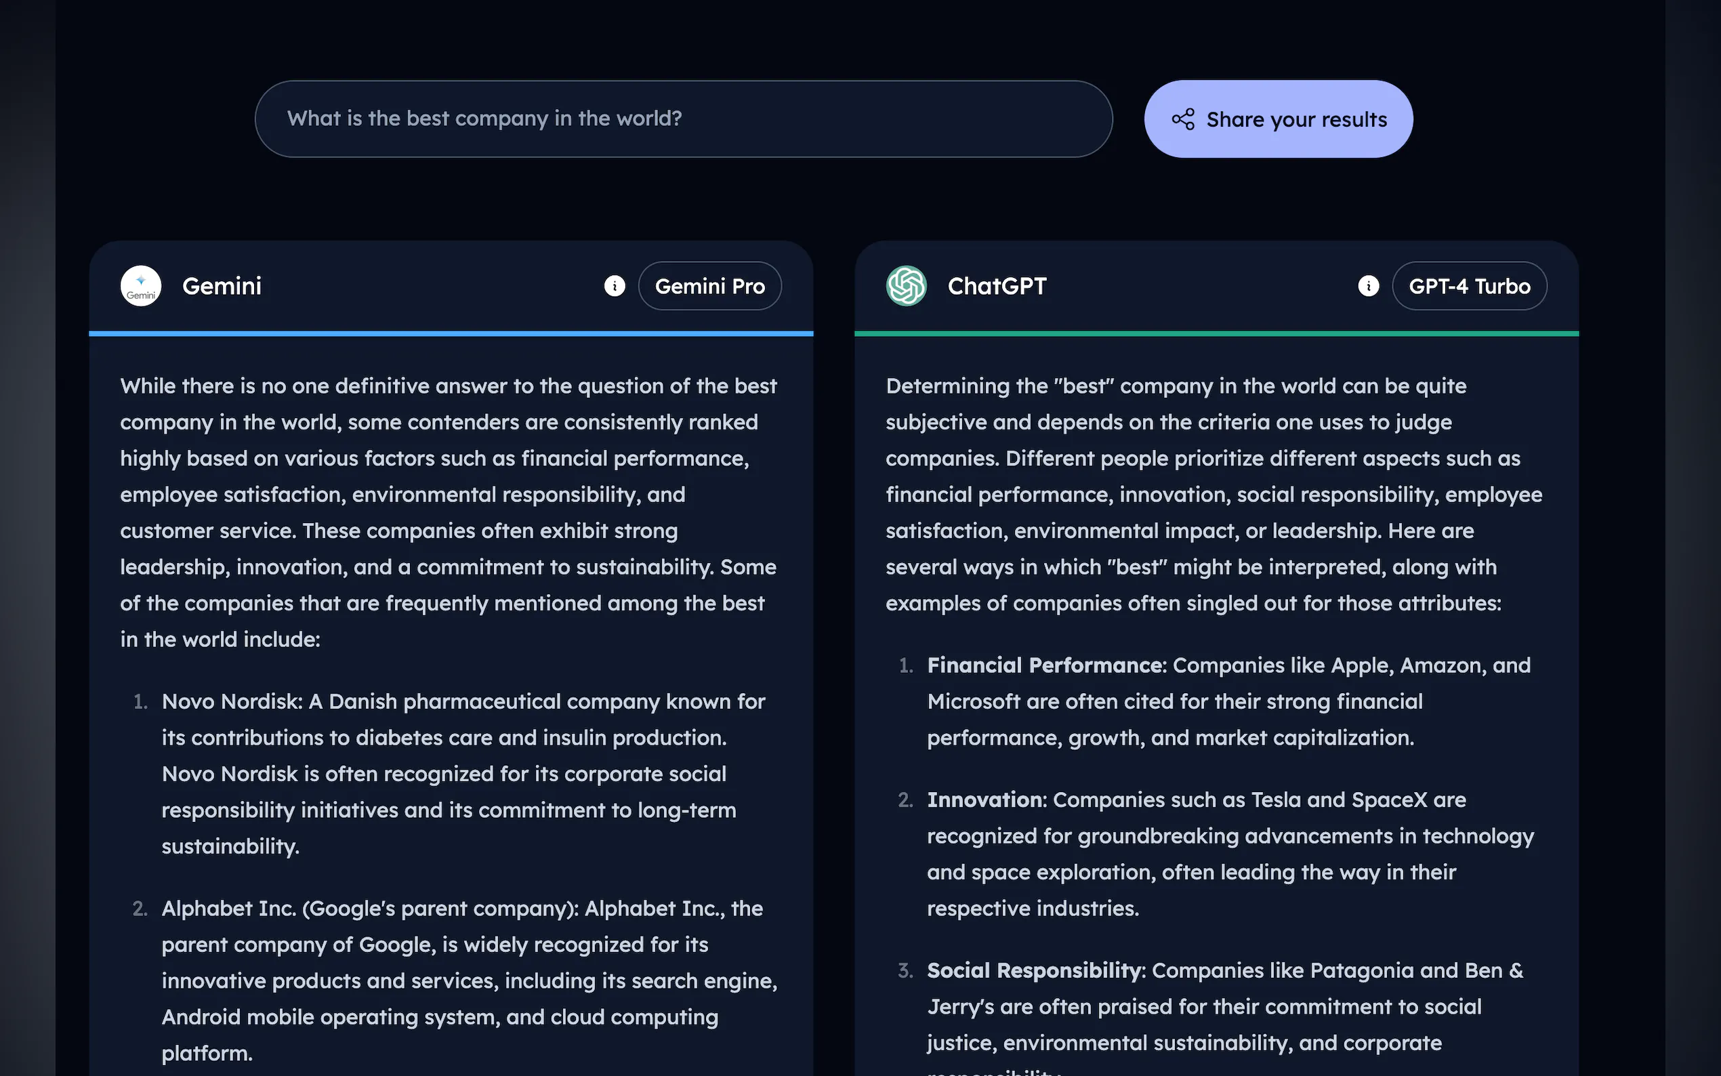Click the Innovation heading in ChatGPT's answer

click(x=985, y=800)
